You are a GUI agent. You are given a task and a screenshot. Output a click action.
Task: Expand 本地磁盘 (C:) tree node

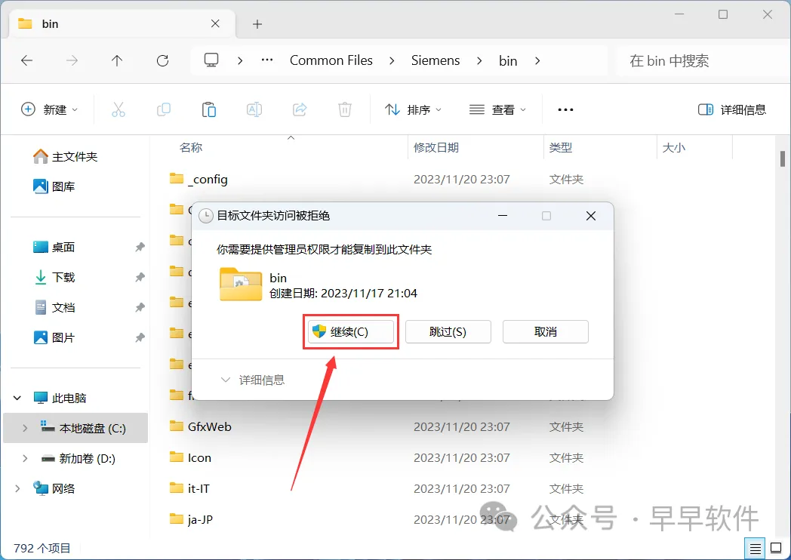(x=25, y=429)
